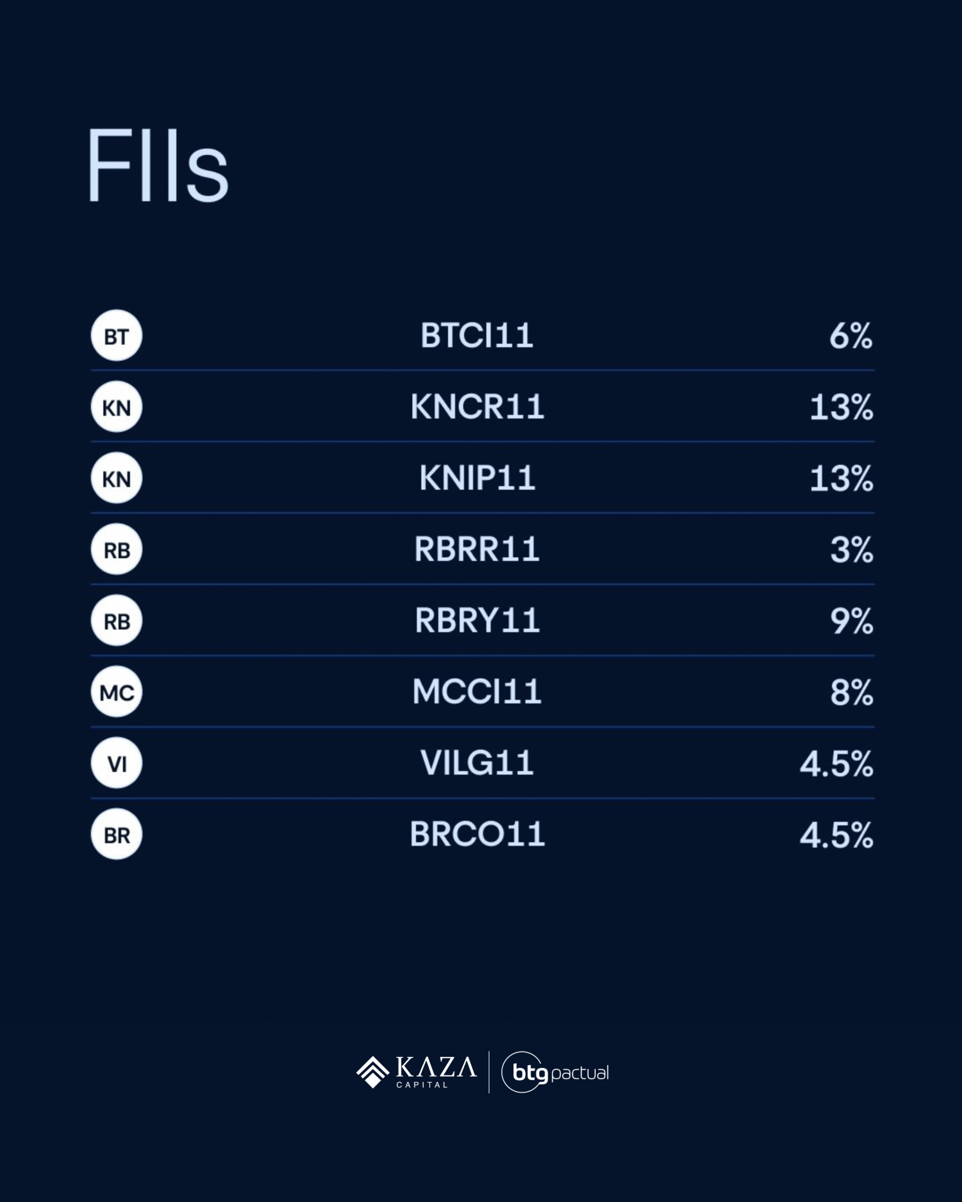Click the 6% allocation for BTCI11
This screenshot has height=1202, width=962.
[851, 336]
